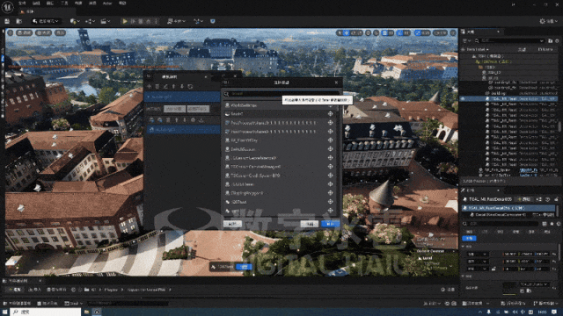Click locate icon on WorldSettings row
This screenshot has height=316, width=563.
pos(331,105)
